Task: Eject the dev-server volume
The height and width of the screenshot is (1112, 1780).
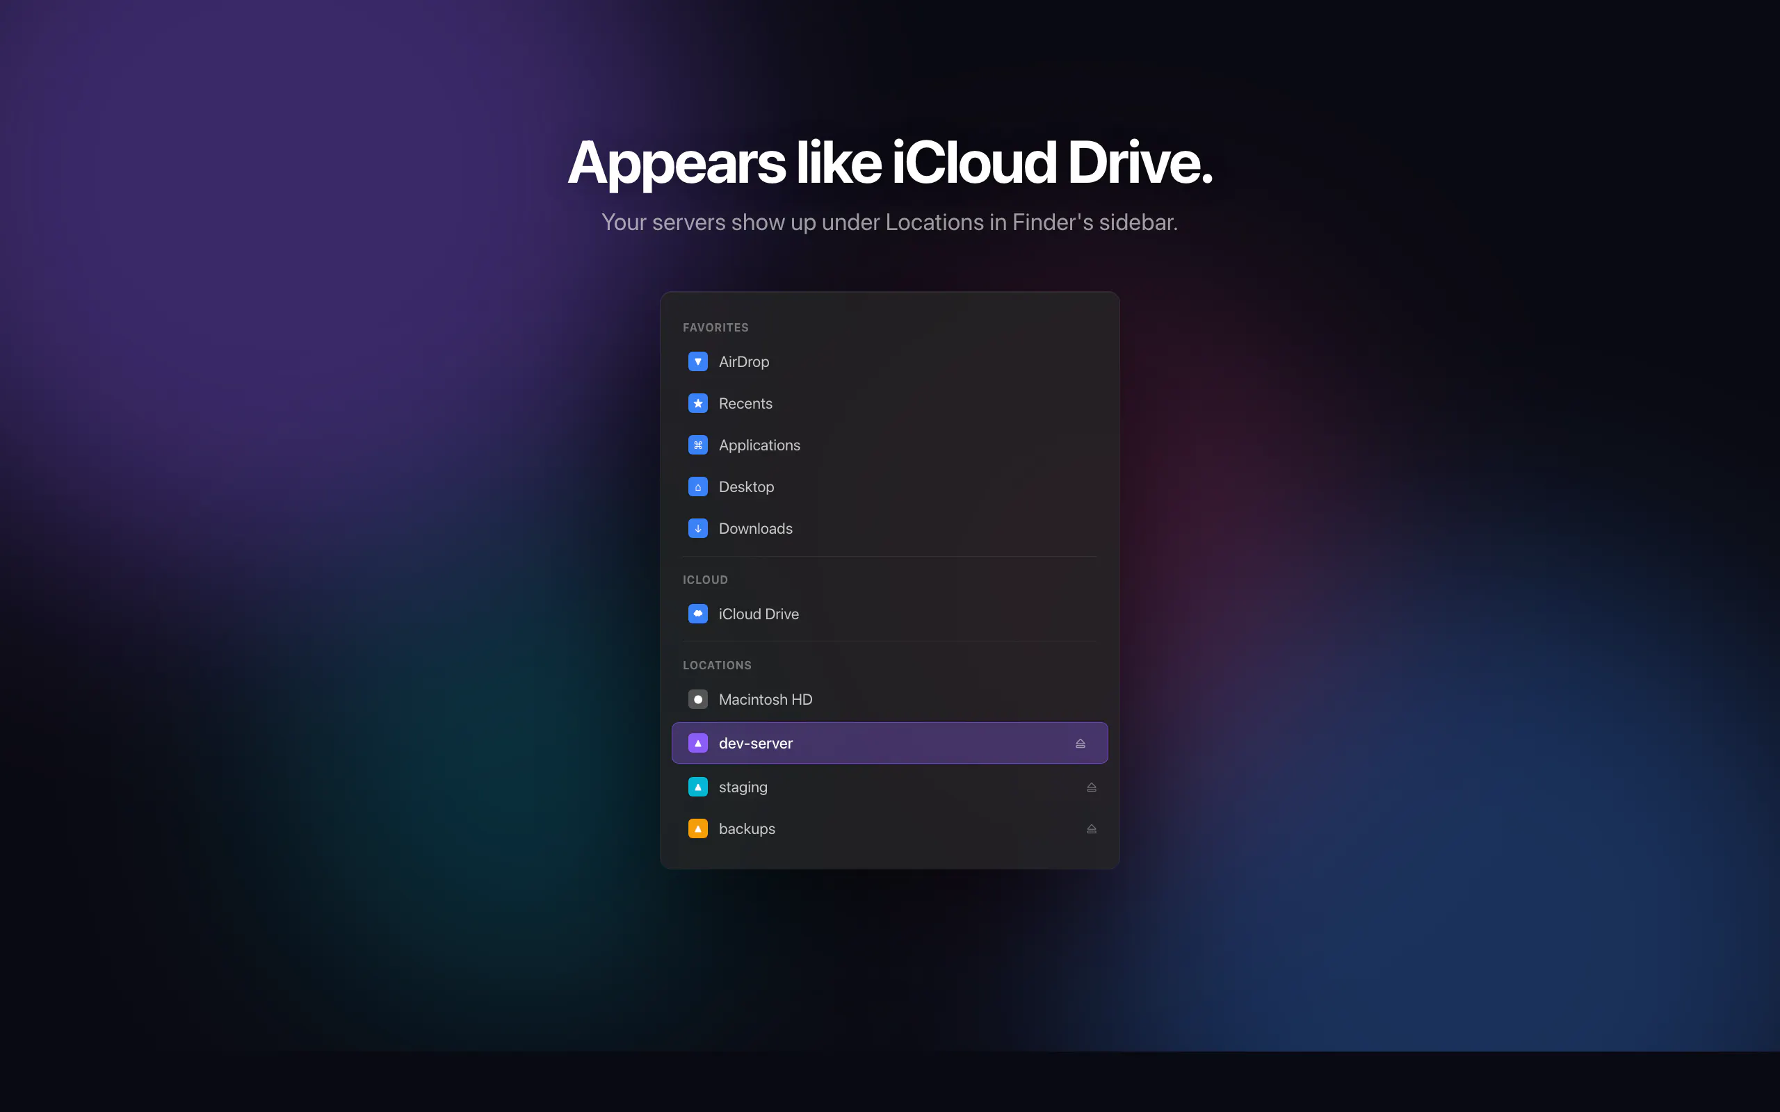Action: 1080,744
